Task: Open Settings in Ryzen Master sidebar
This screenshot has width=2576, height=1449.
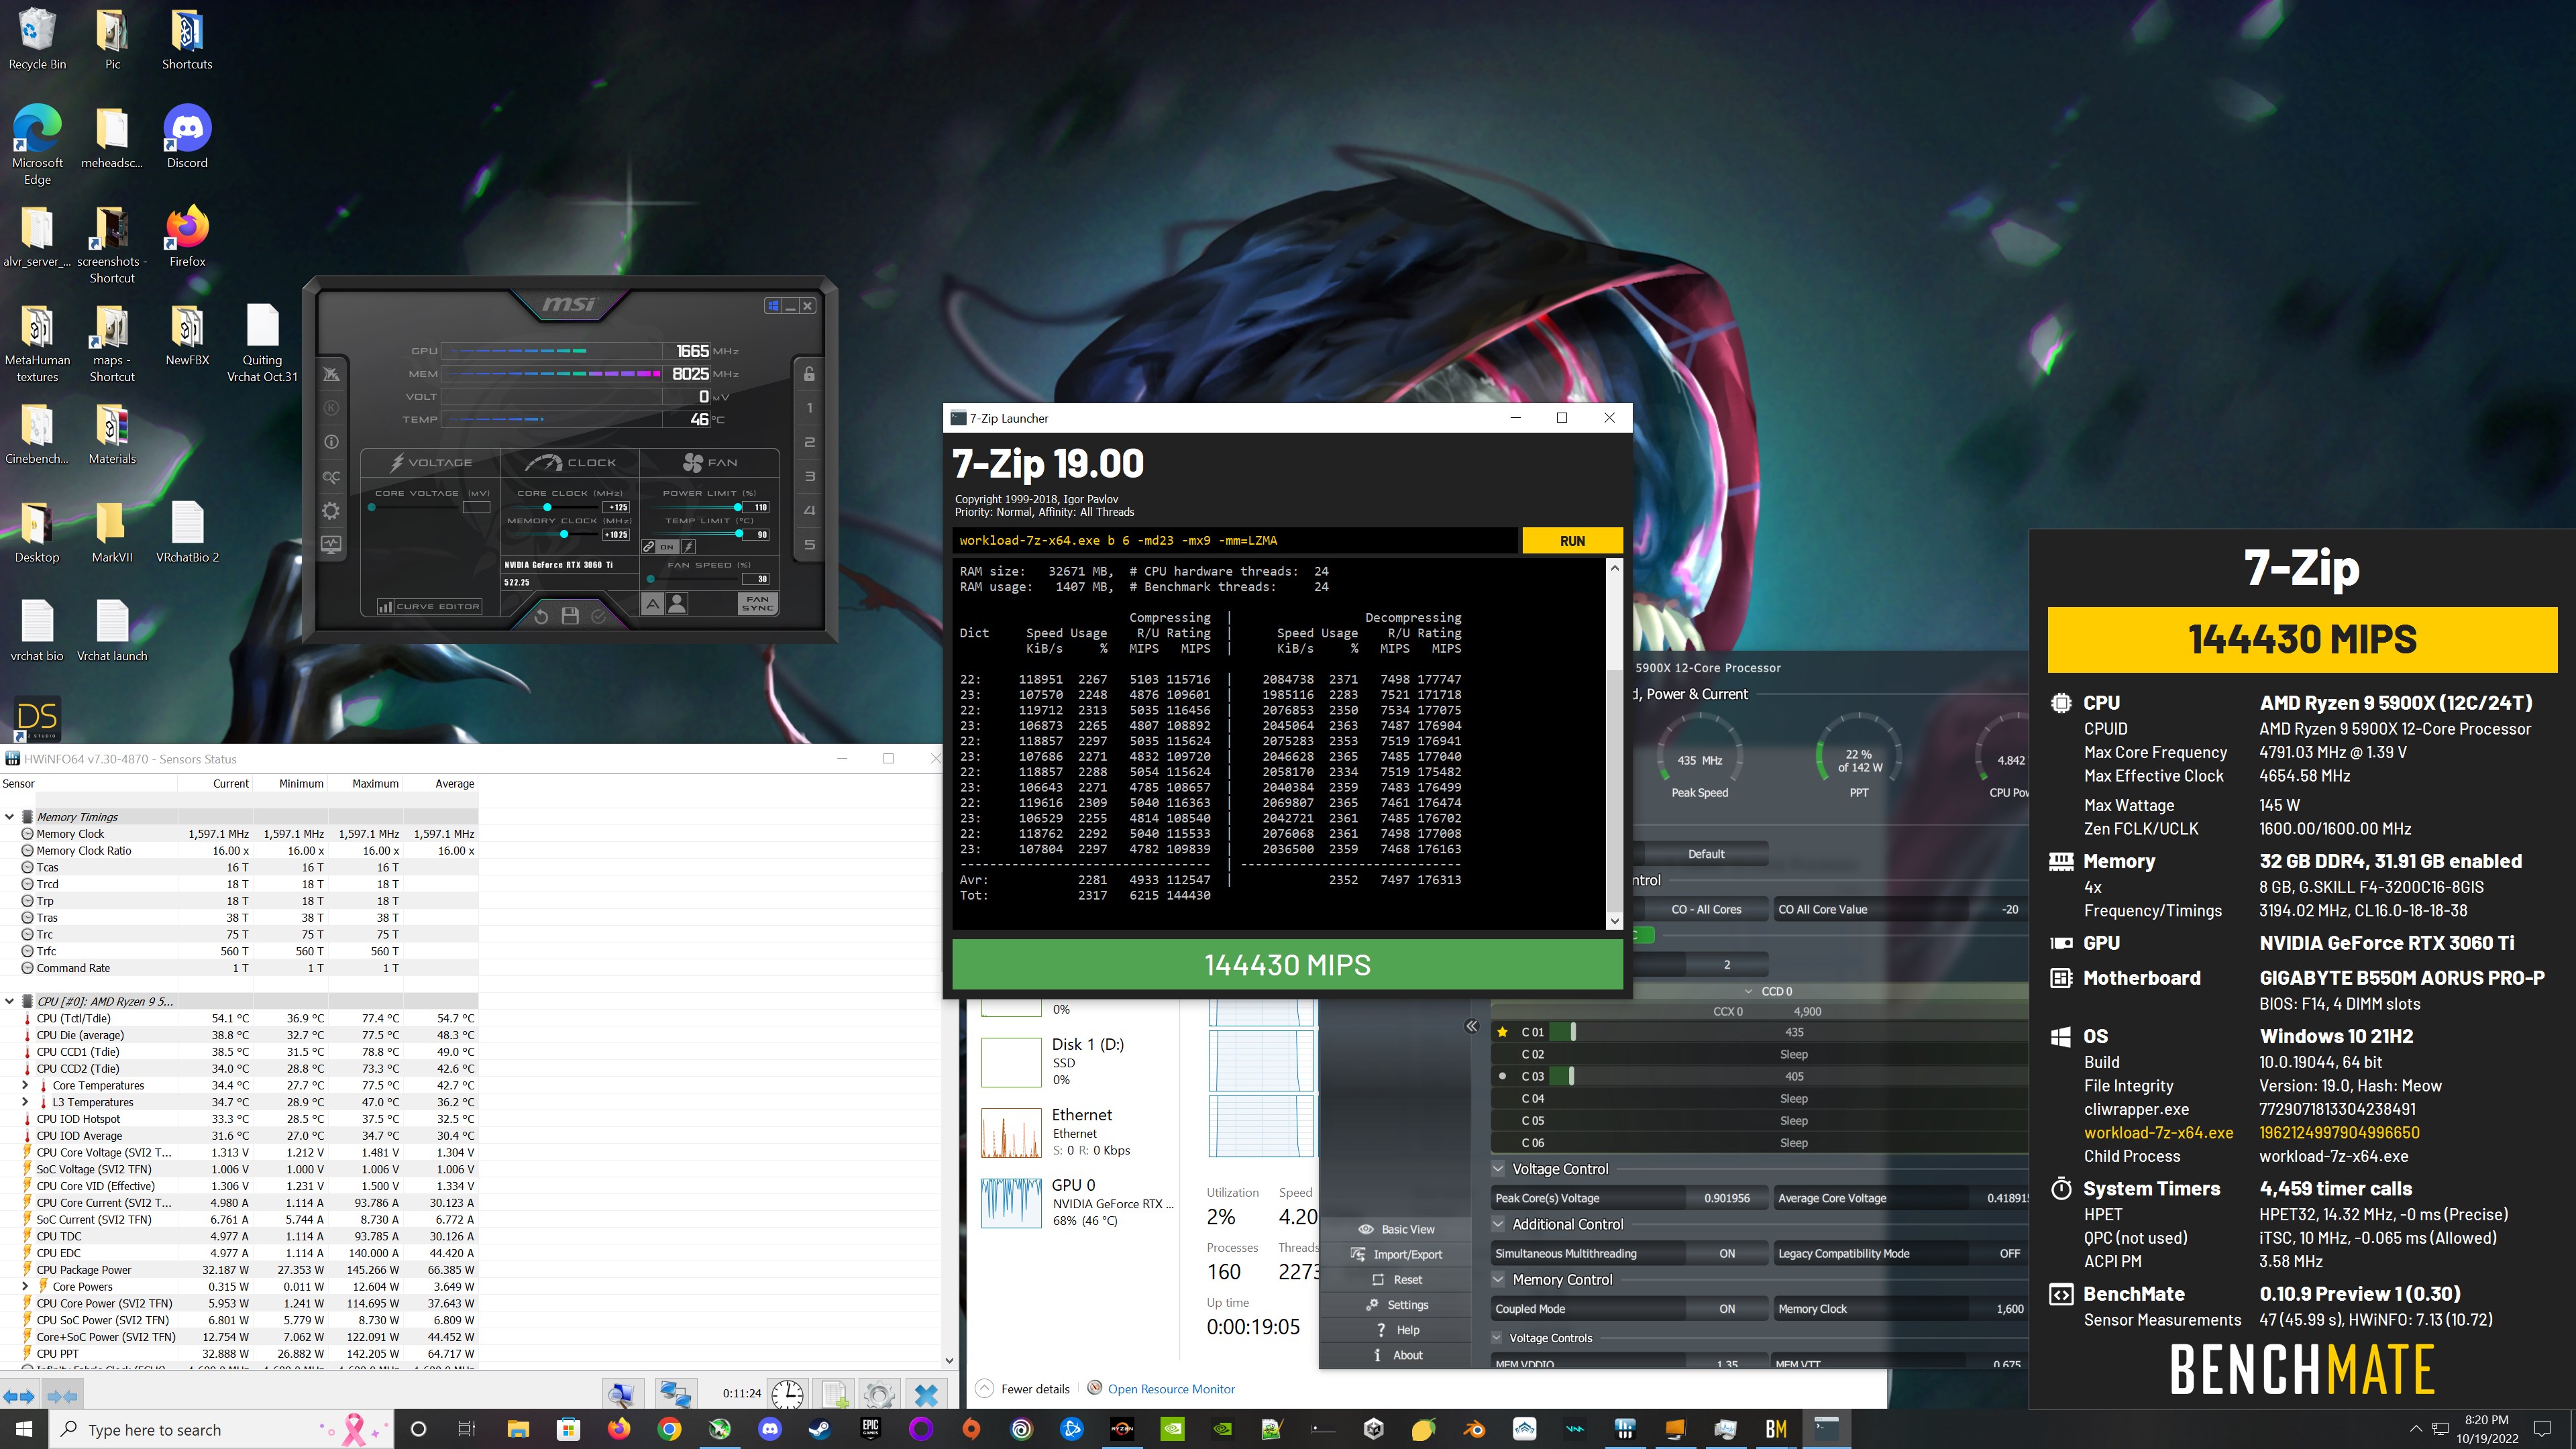Action: pyautogui.click(x=1397, y=1305)
